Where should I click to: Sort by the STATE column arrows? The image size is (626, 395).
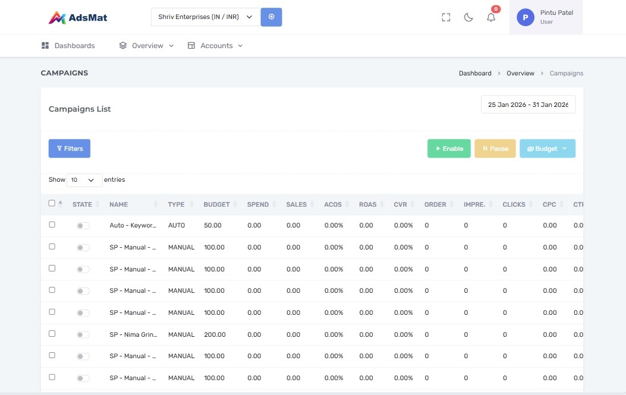[99, 204]
